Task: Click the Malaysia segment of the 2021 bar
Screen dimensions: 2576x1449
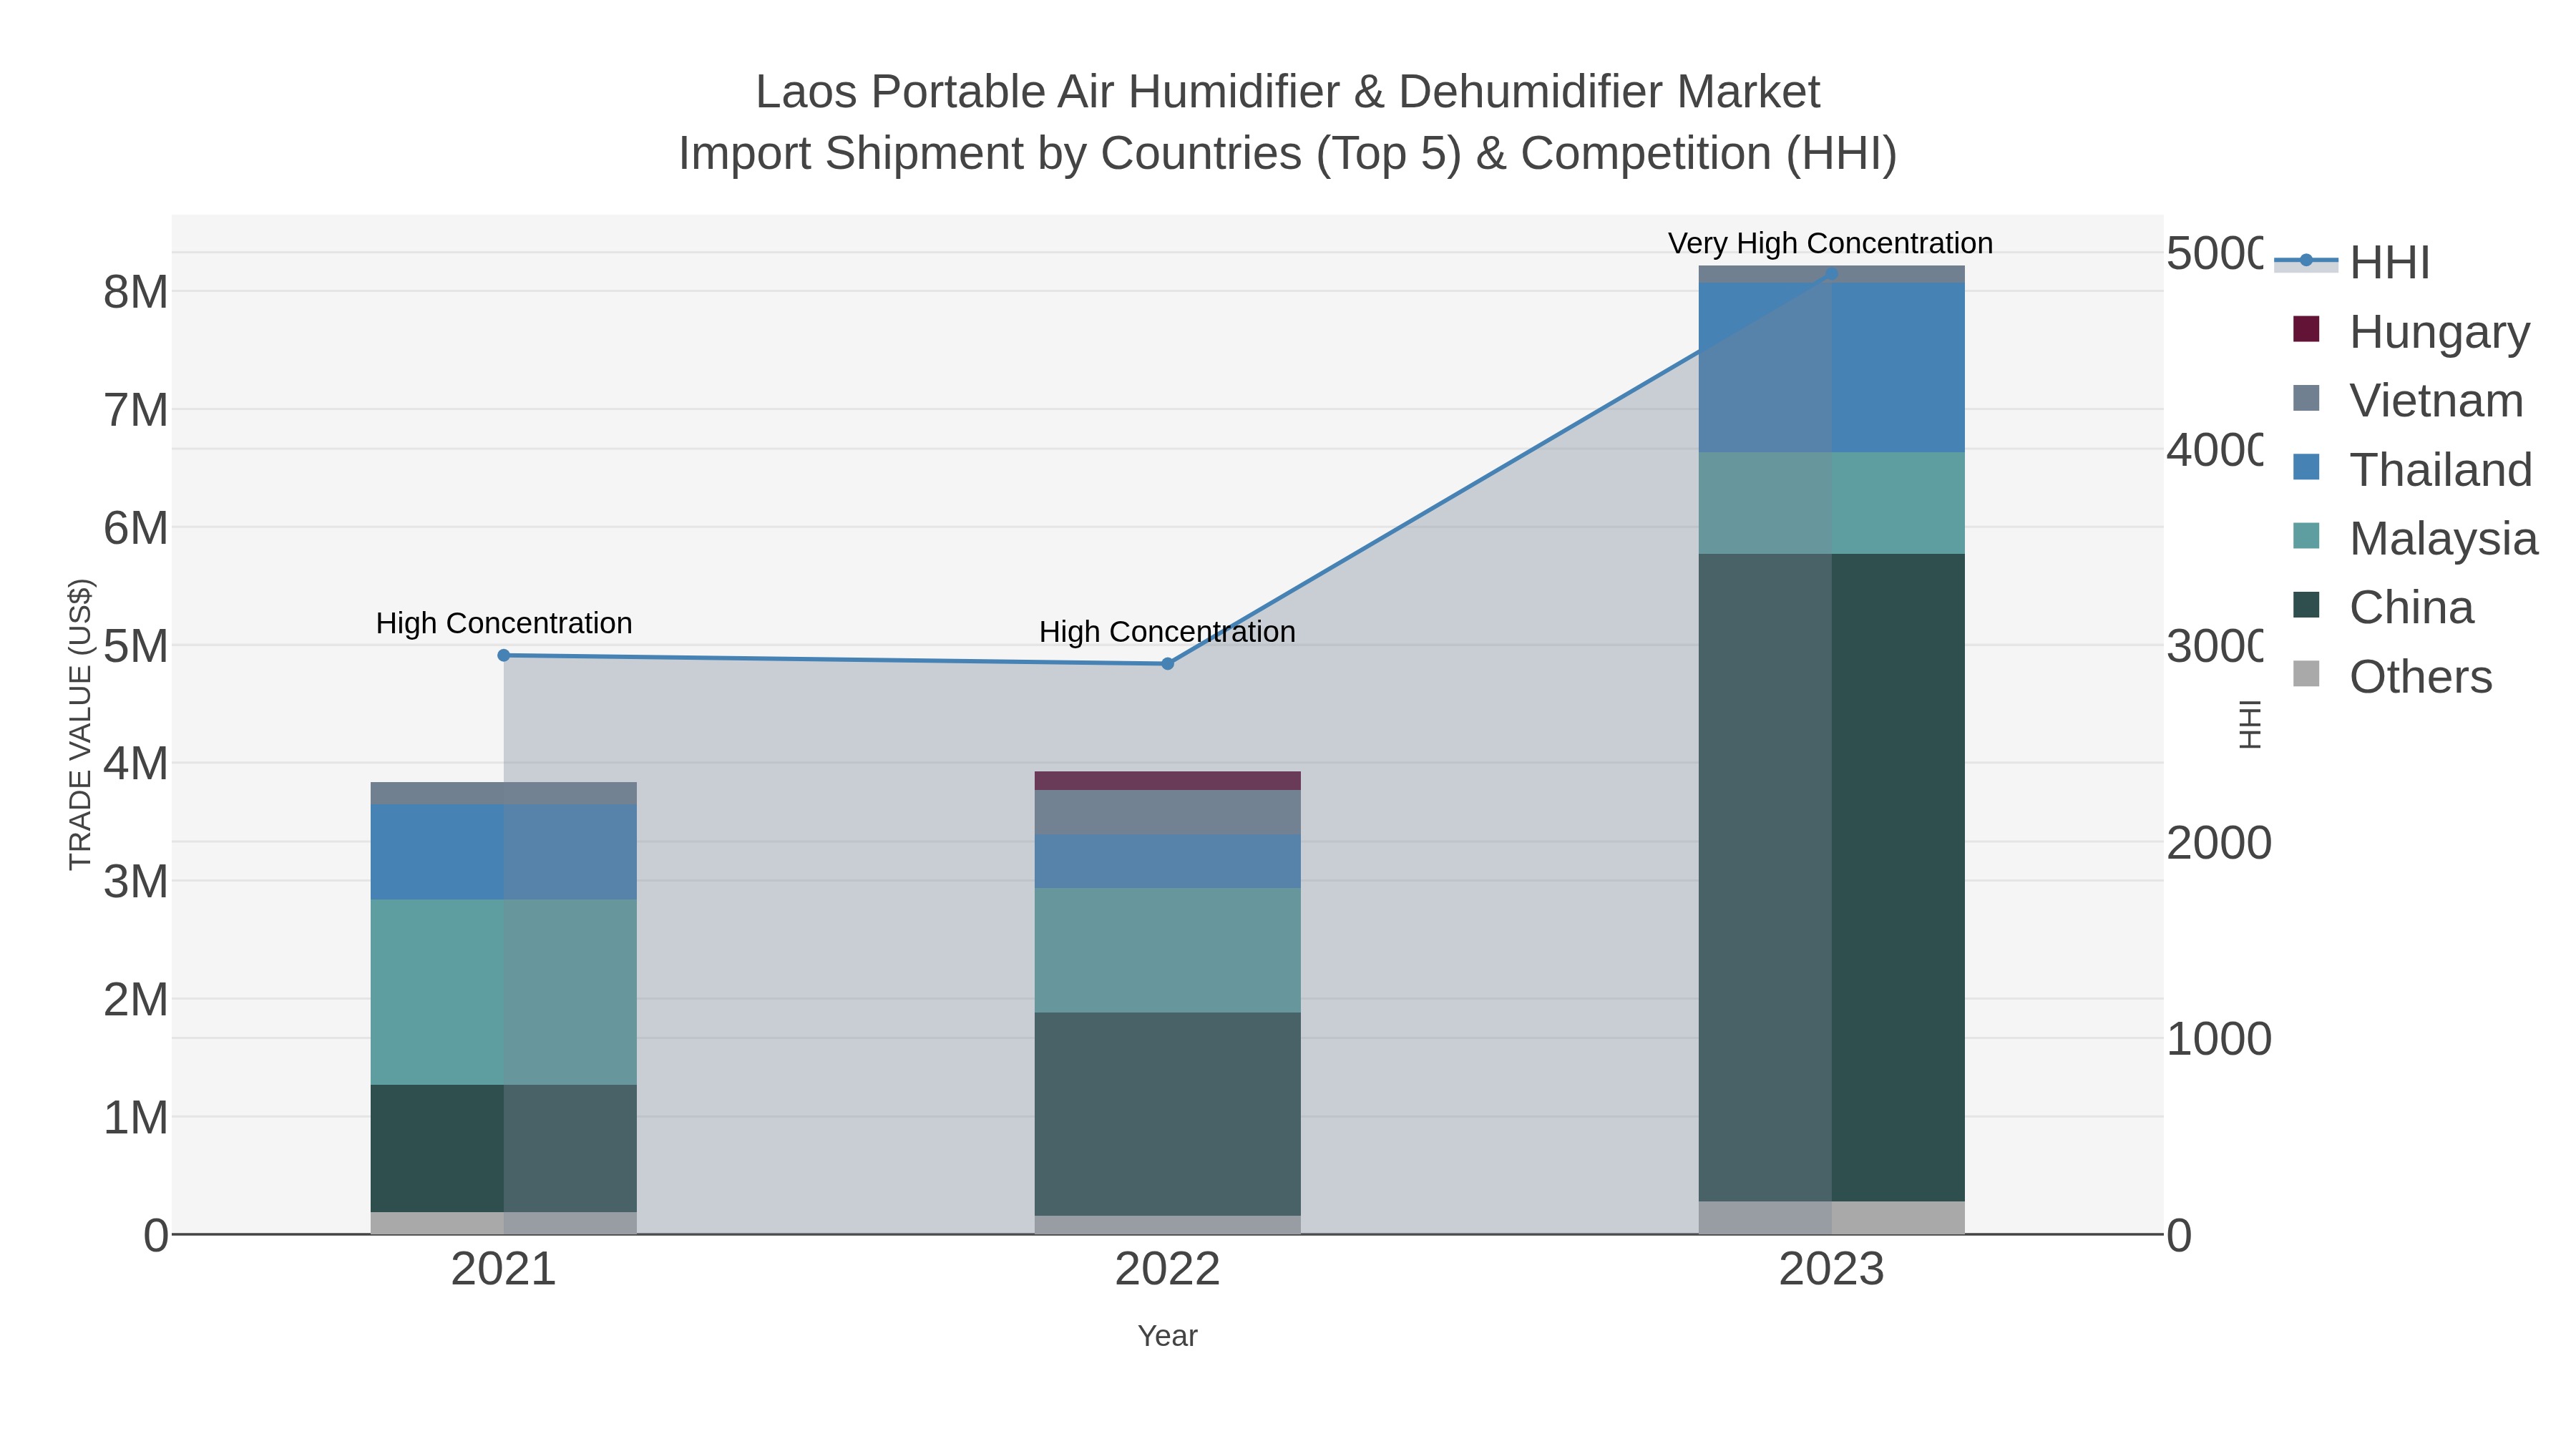Action: pos(504,992)
